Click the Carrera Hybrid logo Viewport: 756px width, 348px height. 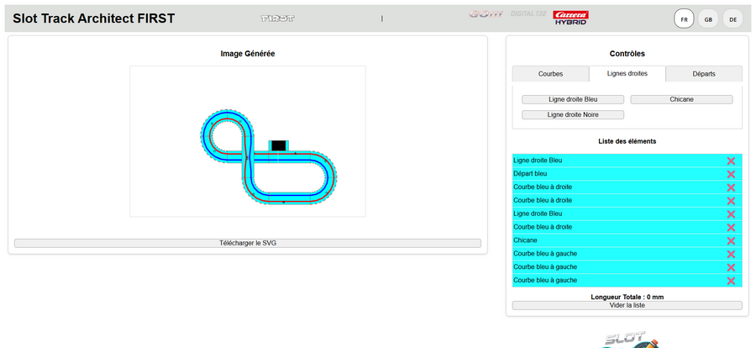click(570, 18)
